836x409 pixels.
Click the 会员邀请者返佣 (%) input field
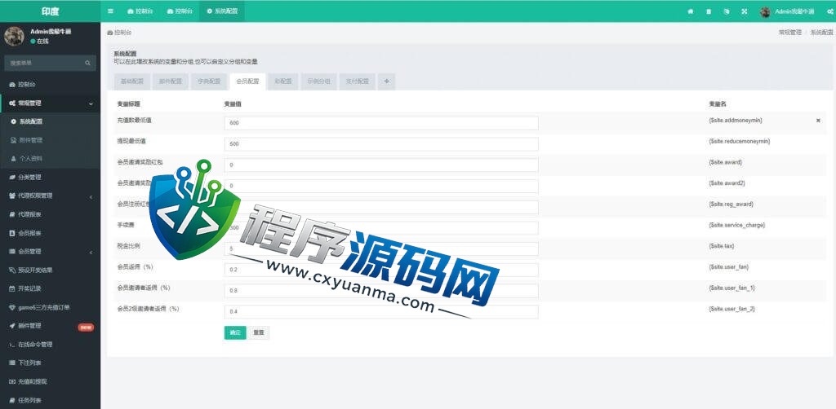point(381,290)
